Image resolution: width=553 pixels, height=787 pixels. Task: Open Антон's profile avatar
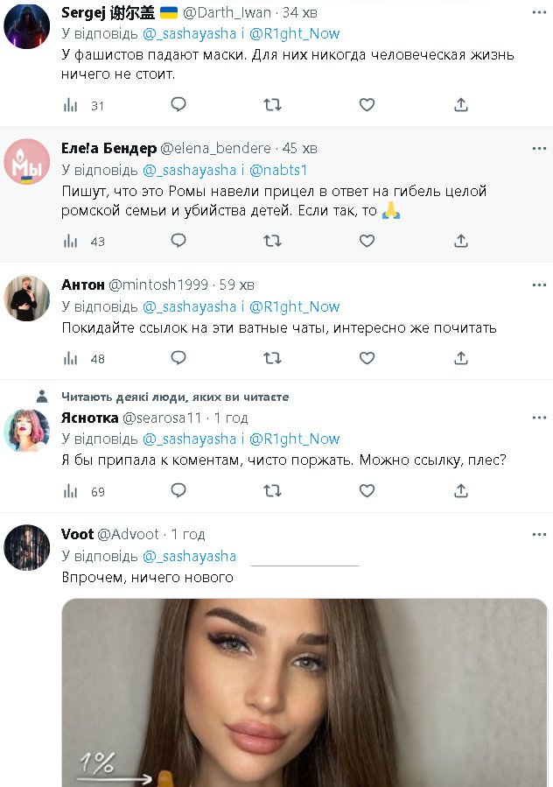click(27, 299)
